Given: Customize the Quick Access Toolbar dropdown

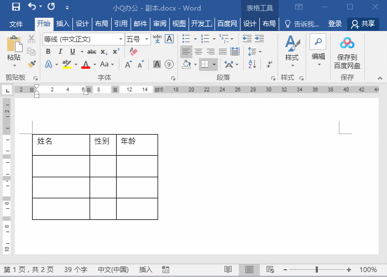Looking at the screenshot, I should click(67, 8).
